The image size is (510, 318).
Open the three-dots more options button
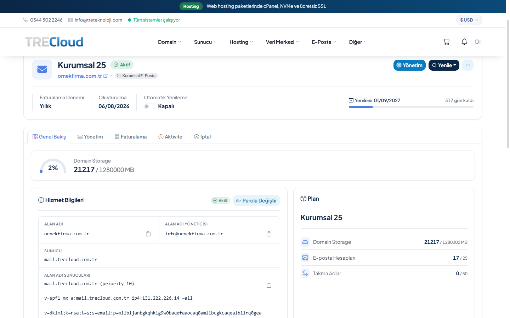pyautogui.click(x=468, y=65)
